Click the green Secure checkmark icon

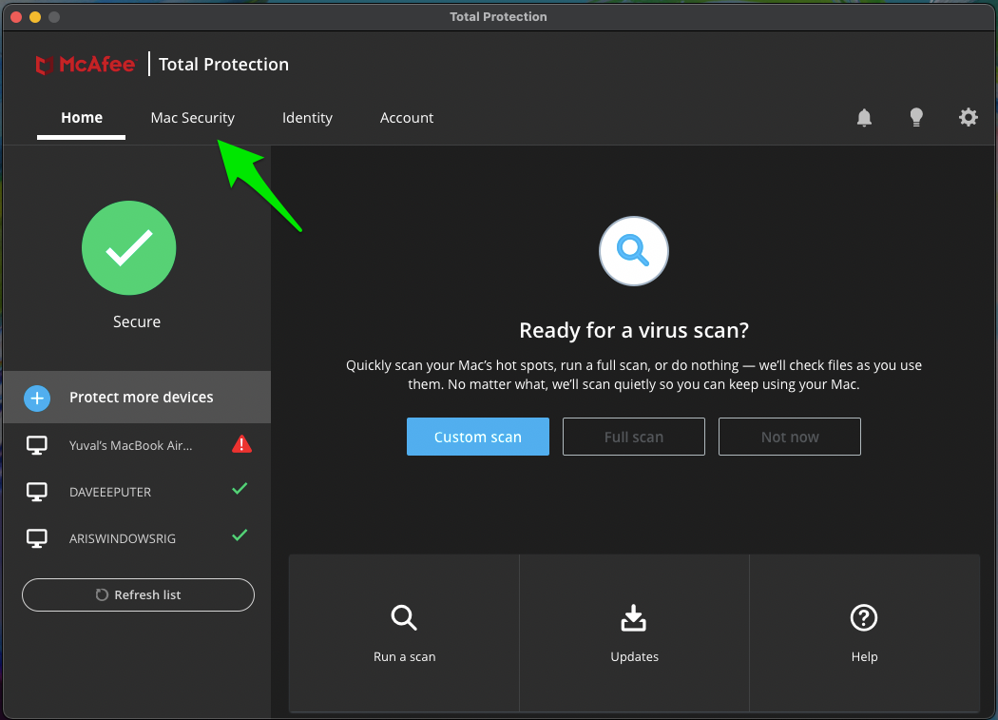129,248
